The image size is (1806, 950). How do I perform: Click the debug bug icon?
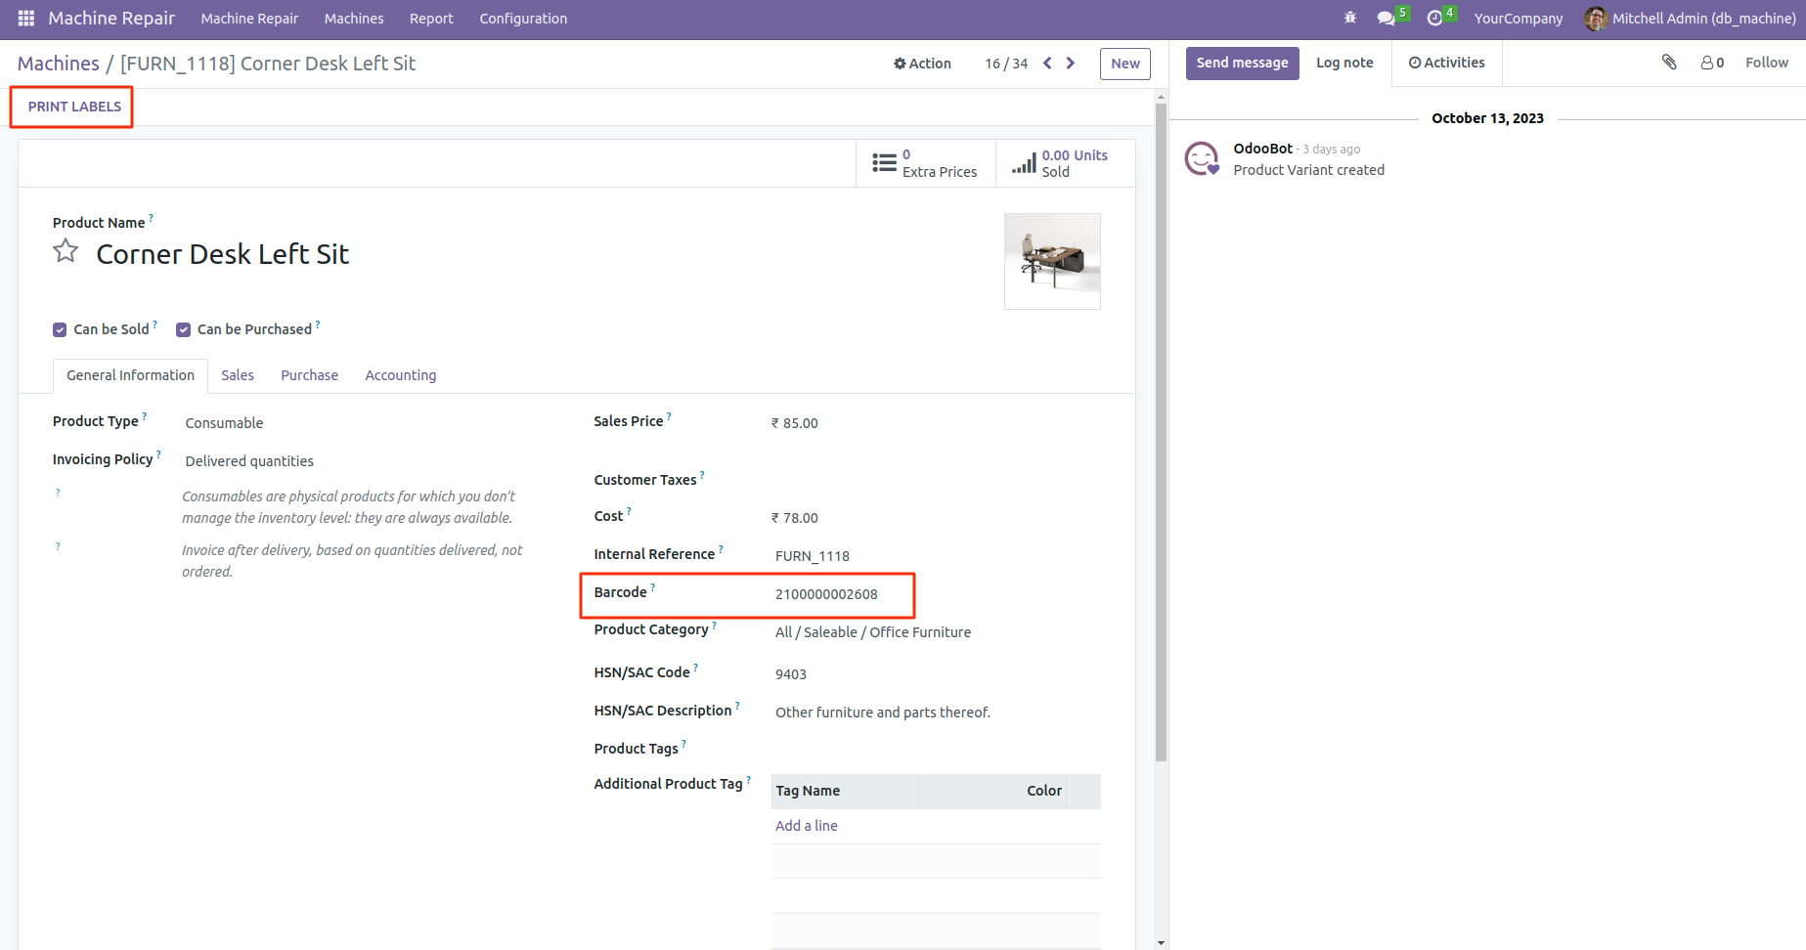1350,18
